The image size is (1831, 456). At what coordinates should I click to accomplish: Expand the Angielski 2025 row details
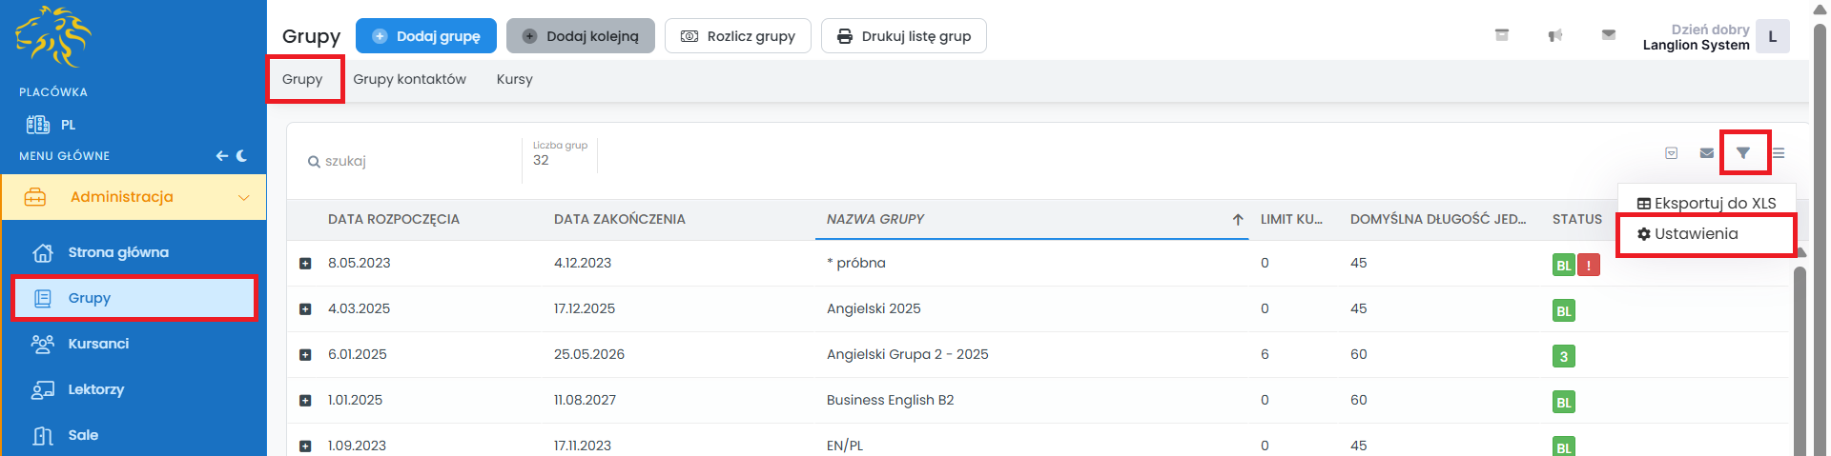click(x=305, y=309)
